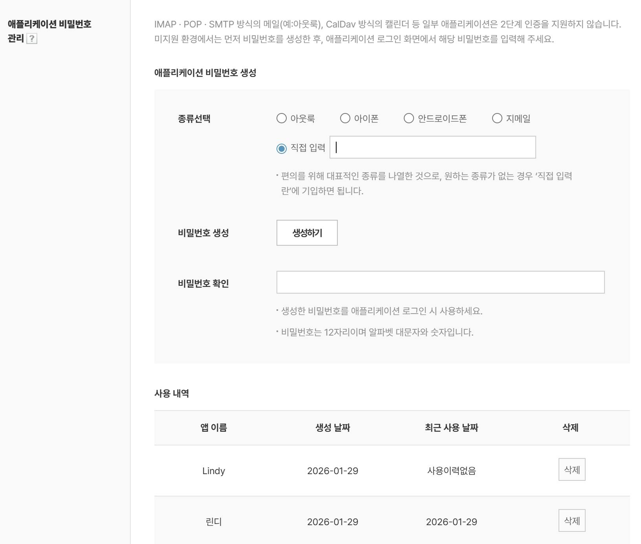This screenshot has height=544, width=641.
Task: Click the 비밀번호 확인 input box
Action: 440,282
